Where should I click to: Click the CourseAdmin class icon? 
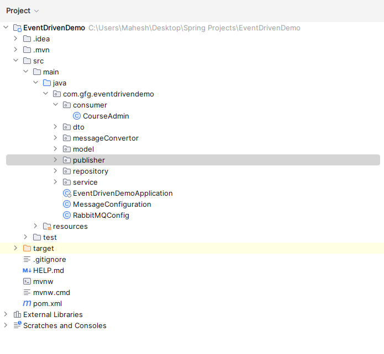77,116
